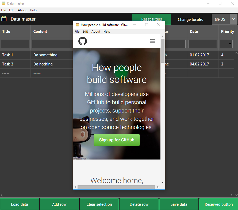Click the table scroll-down chevron at bottom
The height and width of the screenshot is (210, 238).
point(236,195)
